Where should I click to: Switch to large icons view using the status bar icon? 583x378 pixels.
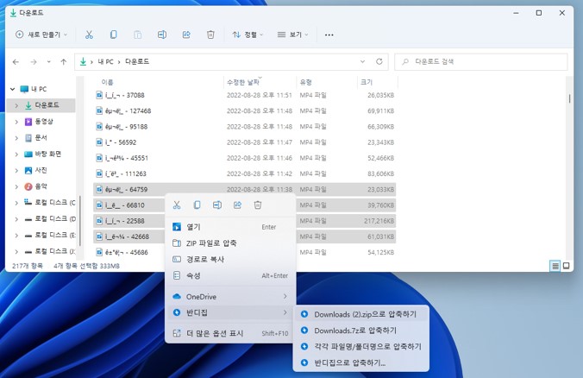(x=566, y=266)
